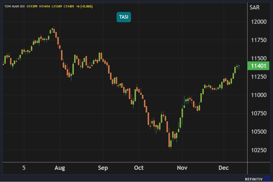The image size is (273, 182).
Task: Click the 10250 price axis label
Action: (259, 150)
